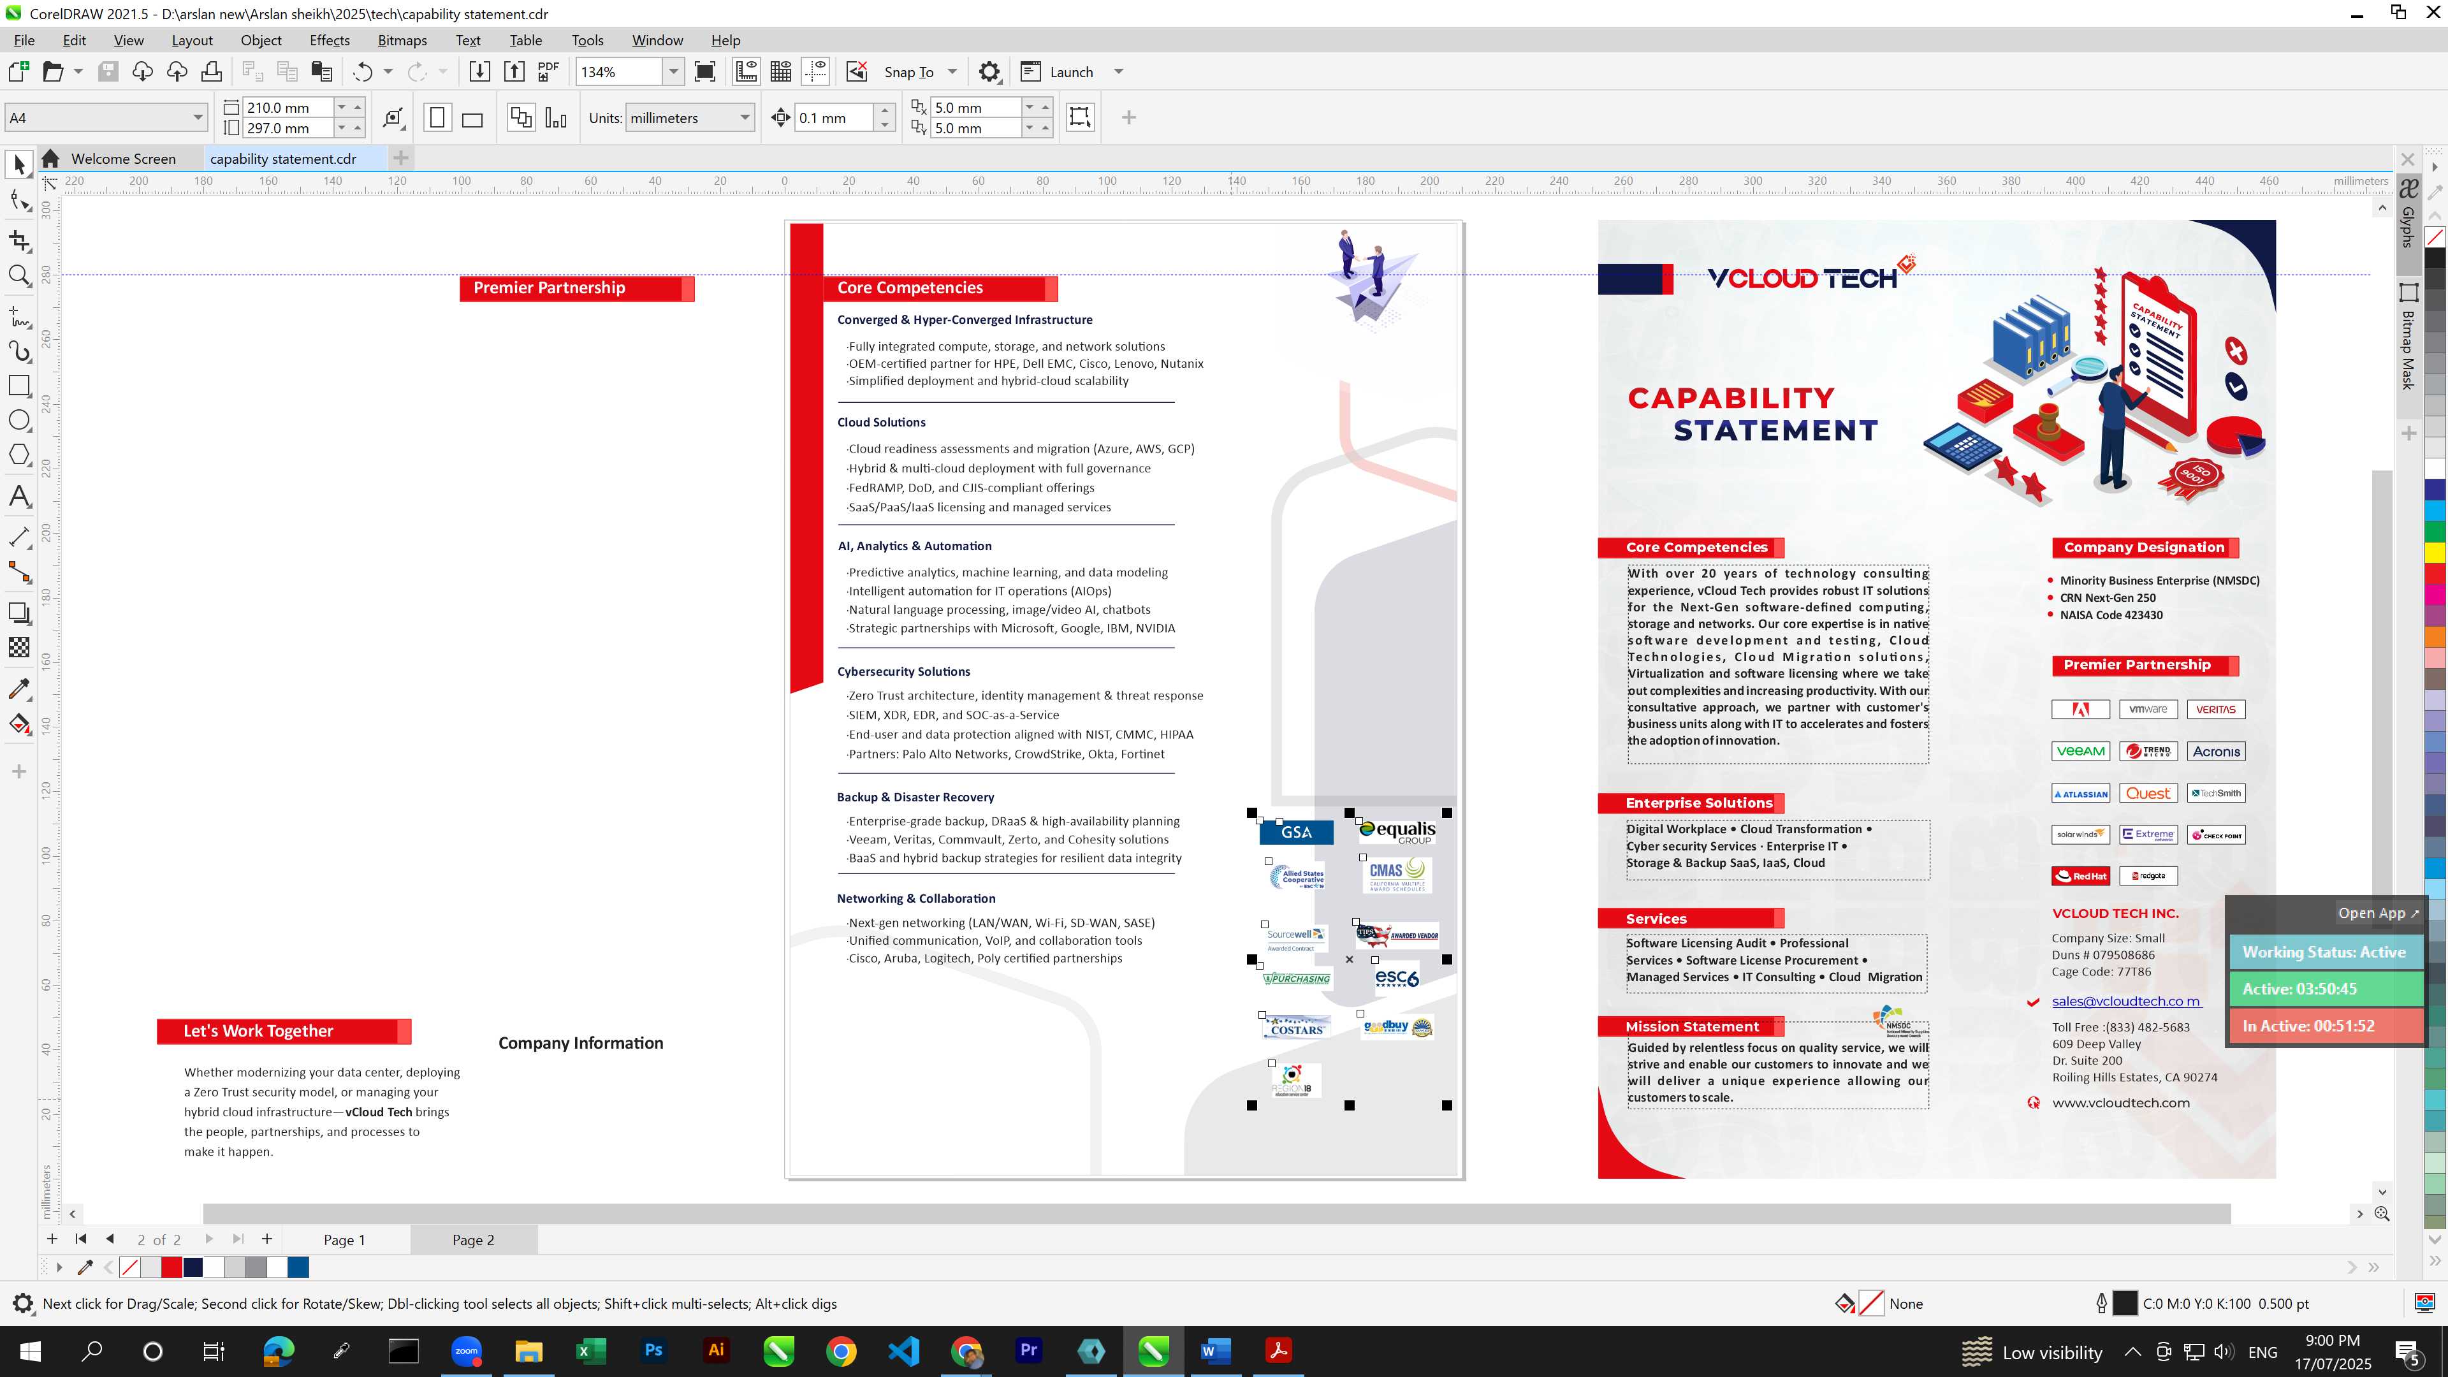
Task: Select the Interactive Fill tool
Action: (19, 724)
